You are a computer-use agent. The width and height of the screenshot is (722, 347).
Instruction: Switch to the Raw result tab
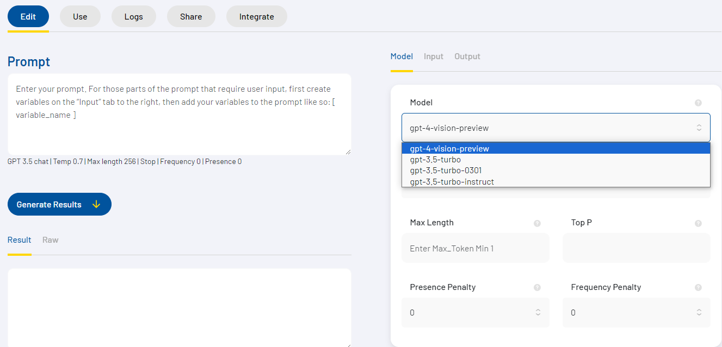pos(51,240)
